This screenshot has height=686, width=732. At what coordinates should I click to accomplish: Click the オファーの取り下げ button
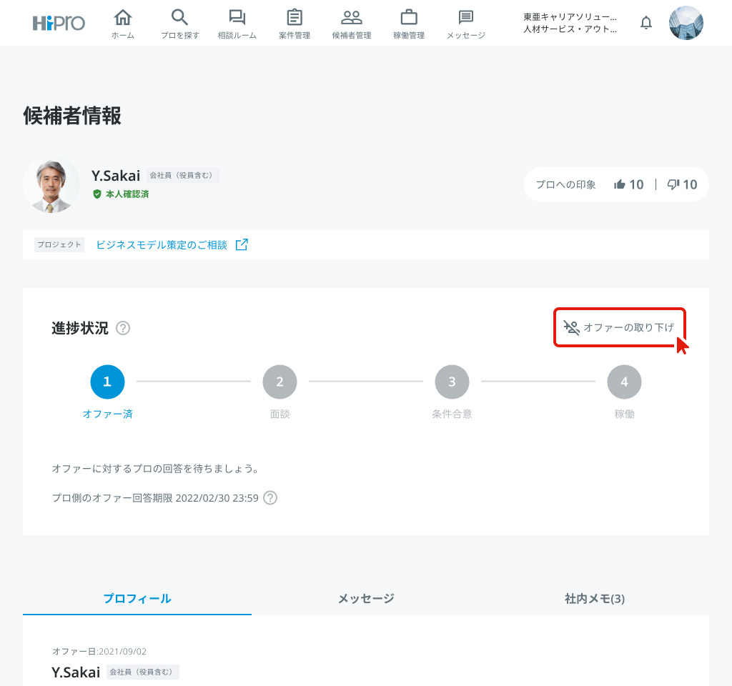619,327
